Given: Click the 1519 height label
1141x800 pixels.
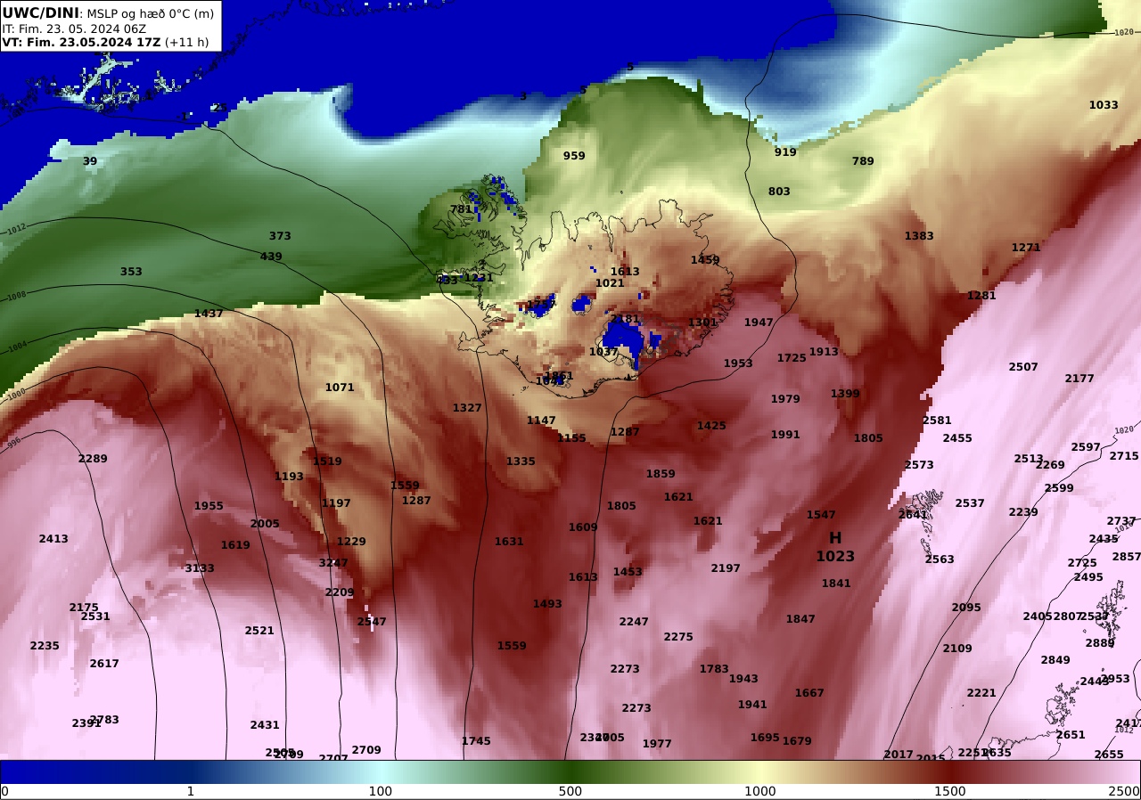Looking at the screenshot, I should [327, 461].
